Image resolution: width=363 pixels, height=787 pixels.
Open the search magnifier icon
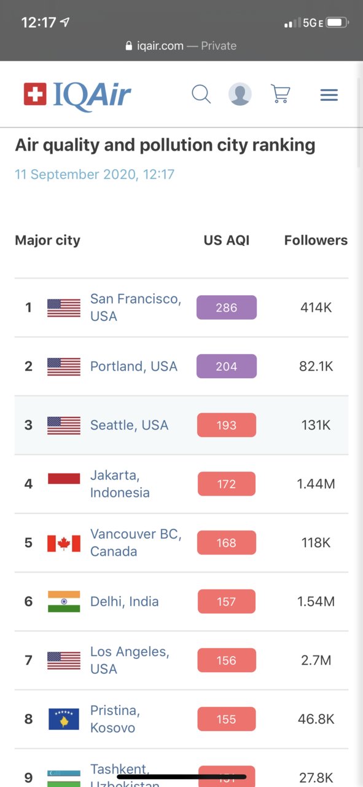point(201,95)
